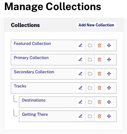Open the Secondary Collection link
Image resolution: width=127 pixels, height=134 pixels.
tap(34, 72)
